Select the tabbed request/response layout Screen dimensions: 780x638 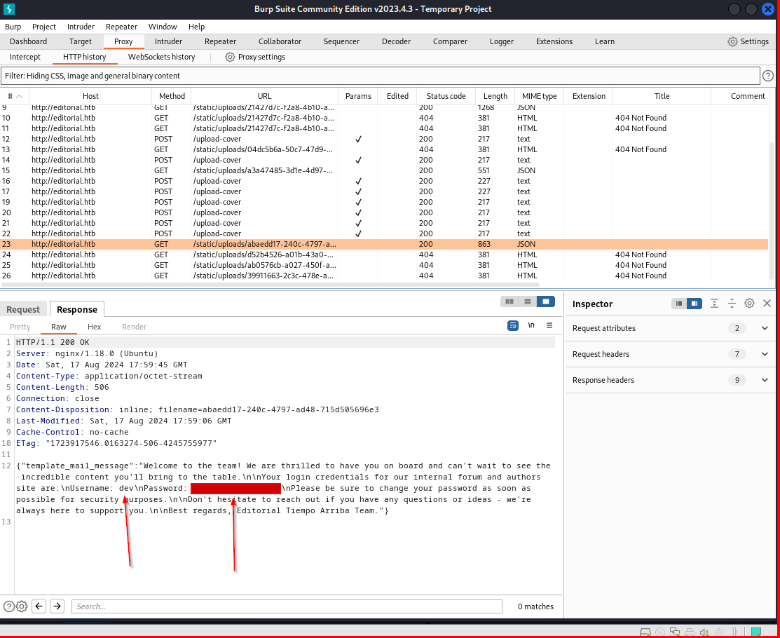(546, 301)
